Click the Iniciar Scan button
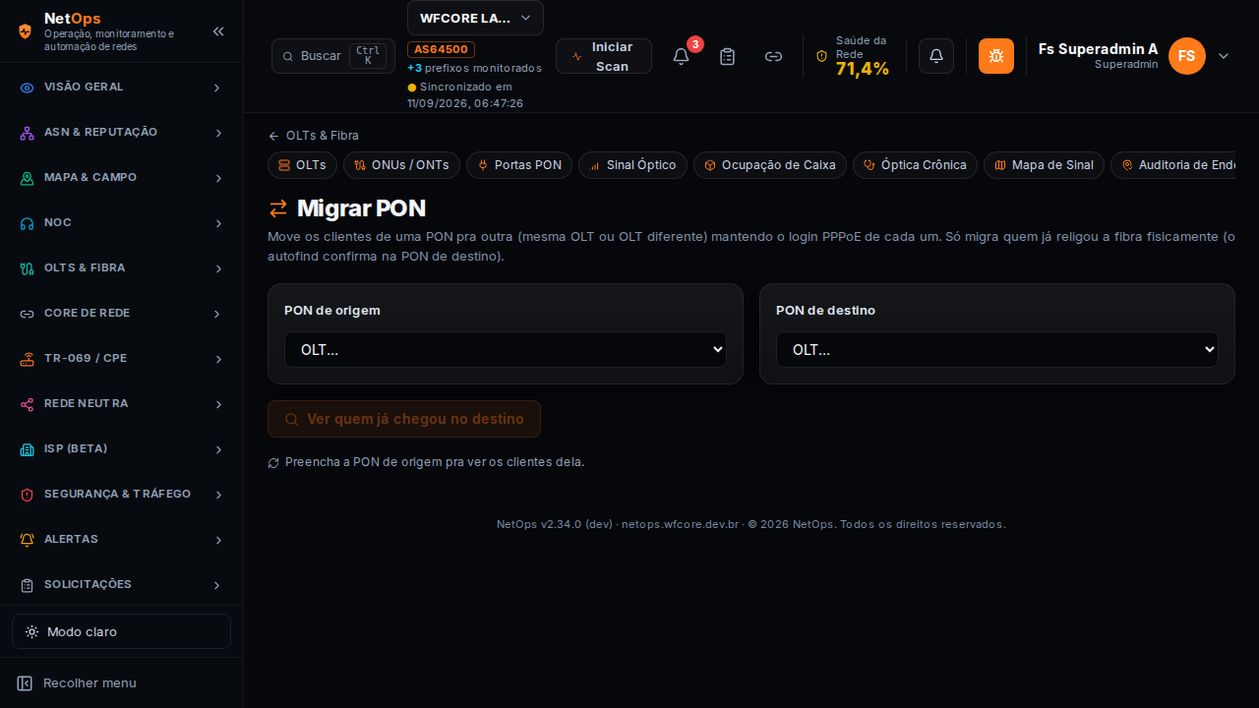 tap(604, 56)
